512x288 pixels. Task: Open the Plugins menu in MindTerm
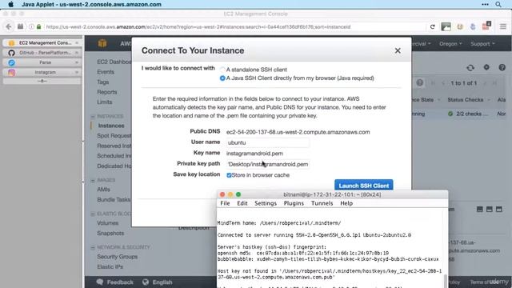[x=294, y=203]
